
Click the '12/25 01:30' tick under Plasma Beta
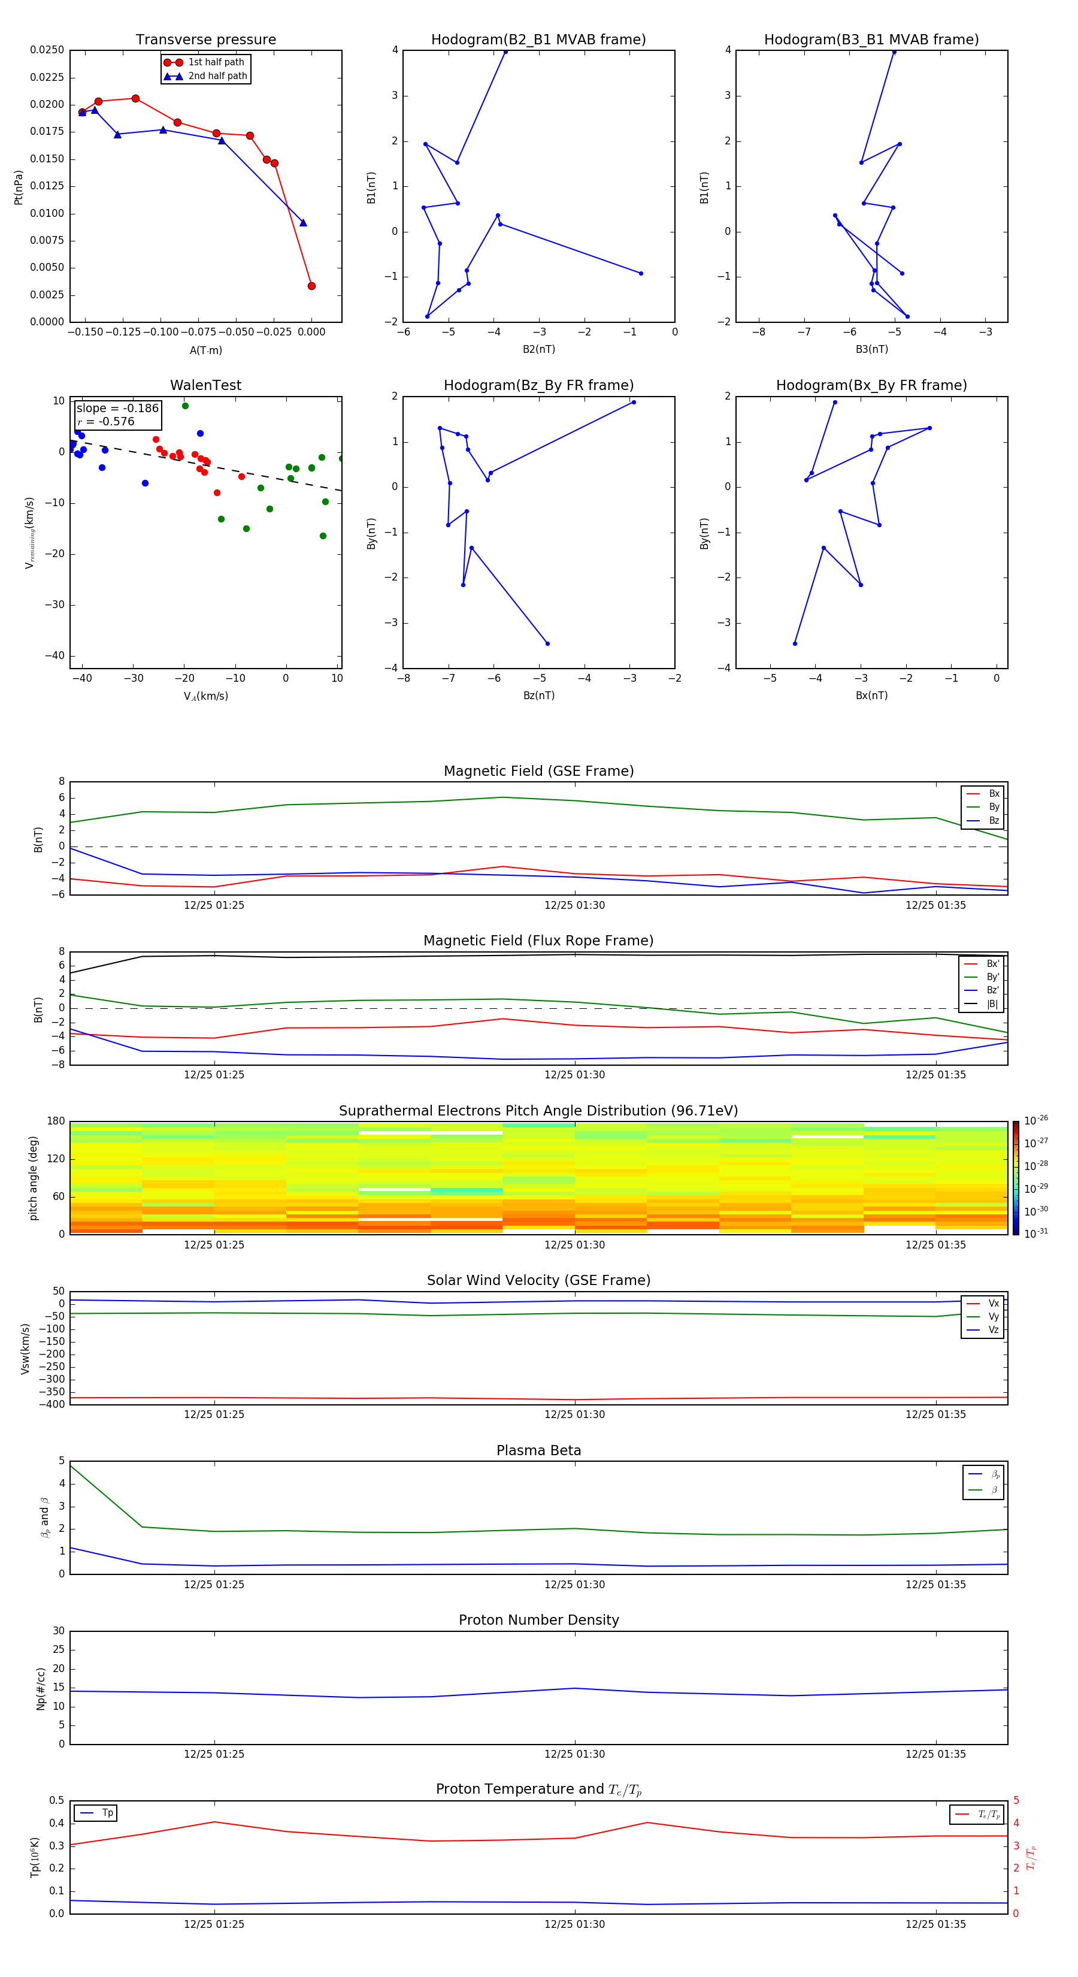click(575, 1585)
